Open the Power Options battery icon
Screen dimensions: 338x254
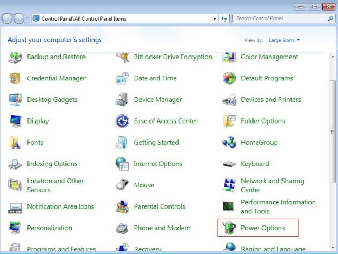(229, 228)
